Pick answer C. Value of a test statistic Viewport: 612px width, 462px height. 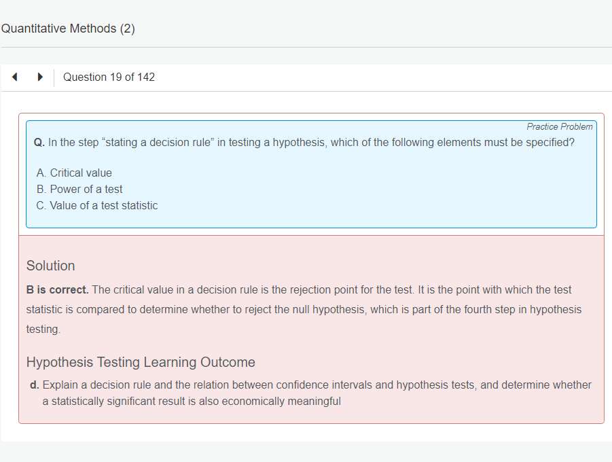[x=97, y=205]
